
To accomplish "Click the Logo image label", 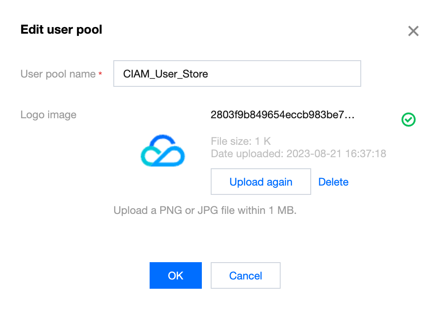I will [48, 115].
